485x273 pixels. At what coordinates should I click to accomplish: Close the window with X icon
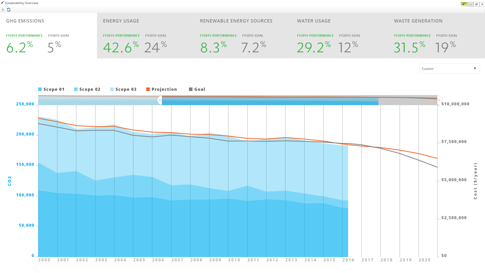(x=482, y=4)
